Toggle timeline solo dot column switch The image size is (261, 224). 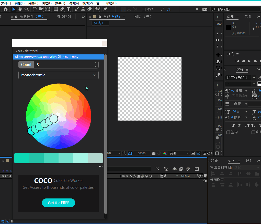click(10, 176)
